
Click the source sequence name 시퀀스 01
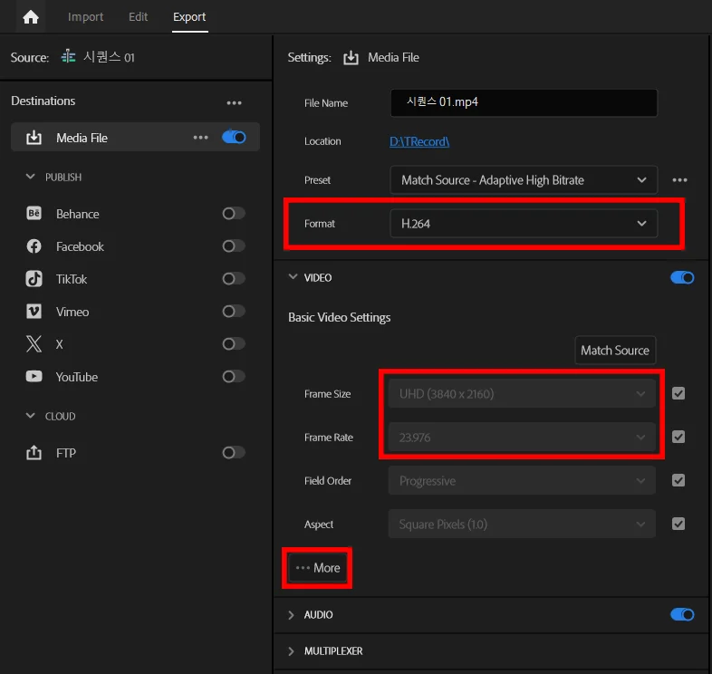point(109,57)
